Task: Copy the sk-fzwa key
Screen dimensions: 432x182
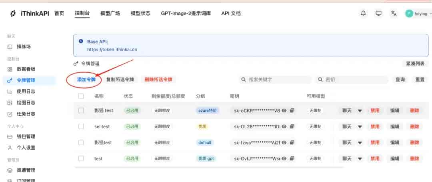Action: 292,142
